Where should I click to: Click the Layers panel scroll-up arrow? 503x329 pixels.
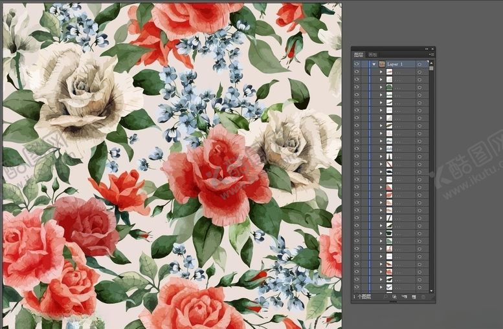pyautogui.click(x=431, y=63)
